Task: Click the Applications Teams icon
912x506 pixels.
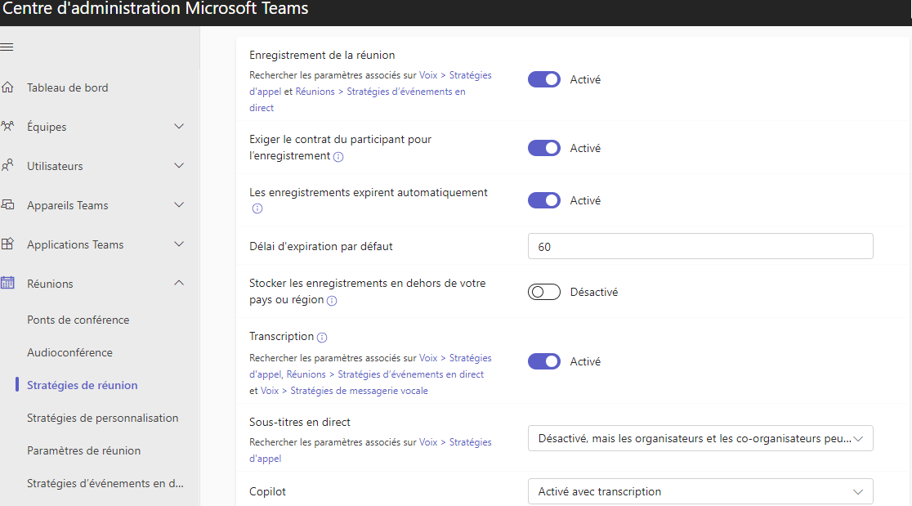Action: click(8, 244)
